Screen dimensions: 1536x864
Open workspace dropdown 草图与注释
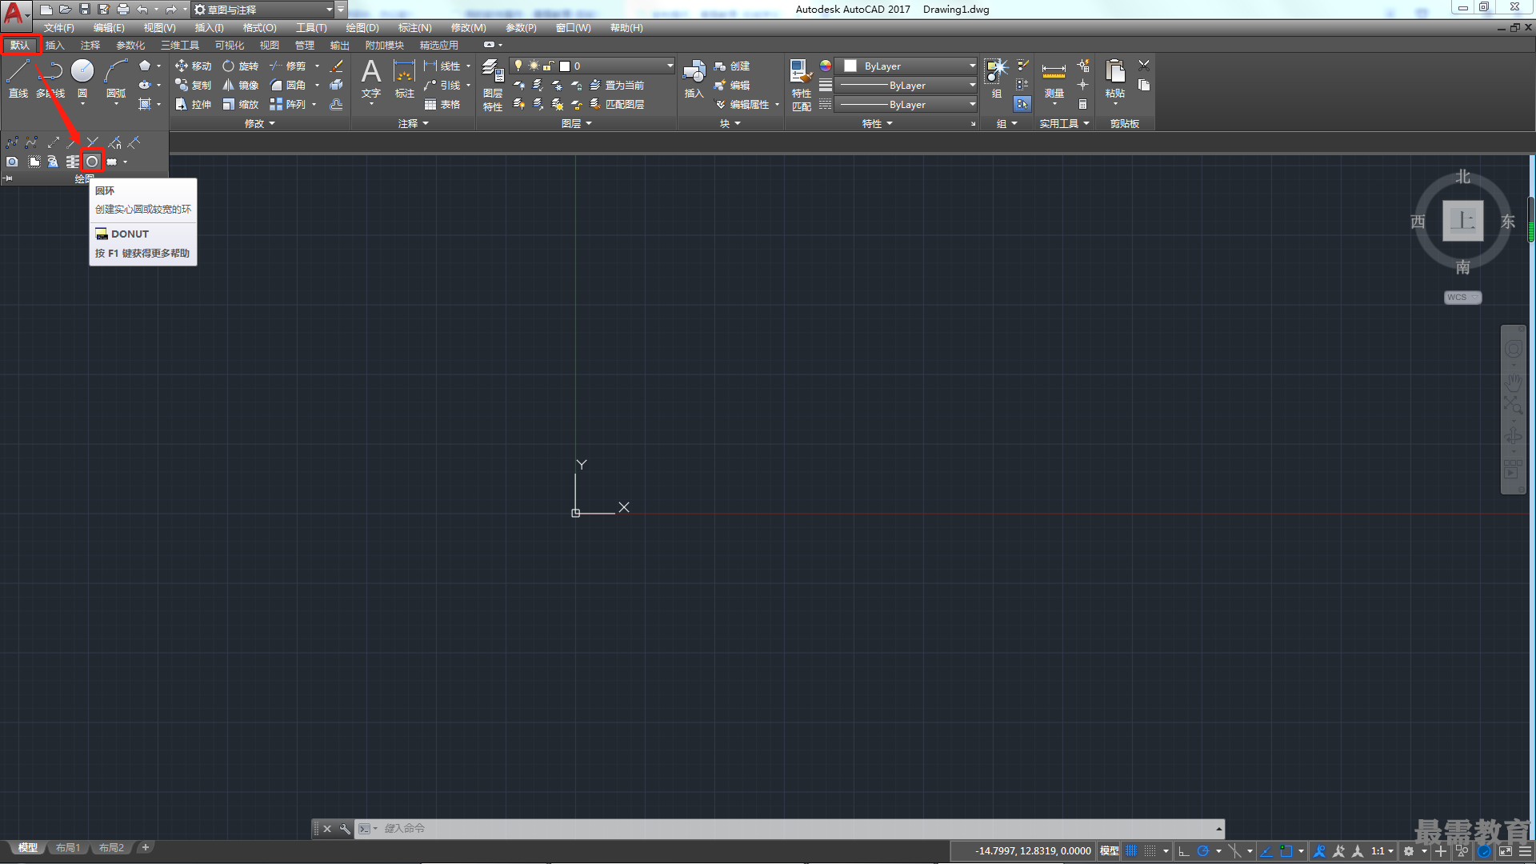click(263, 10)
